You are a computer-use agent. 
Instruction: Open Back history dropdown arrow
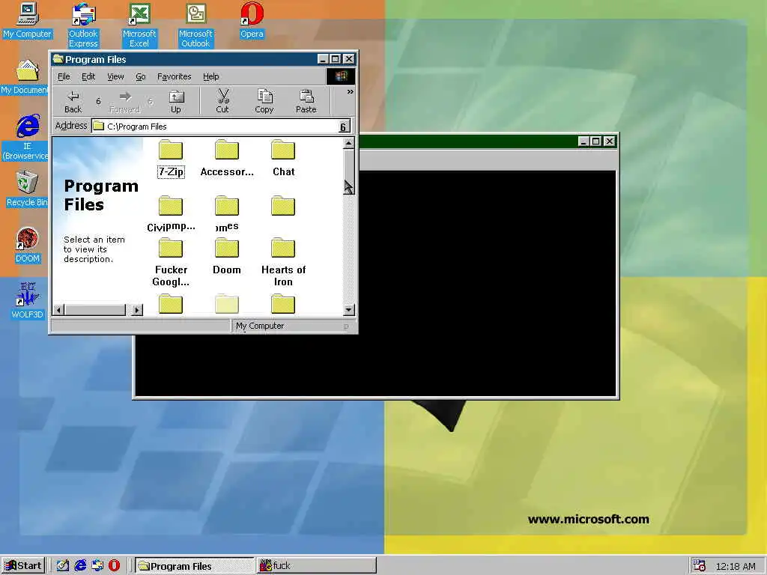(x=98, y=101)
